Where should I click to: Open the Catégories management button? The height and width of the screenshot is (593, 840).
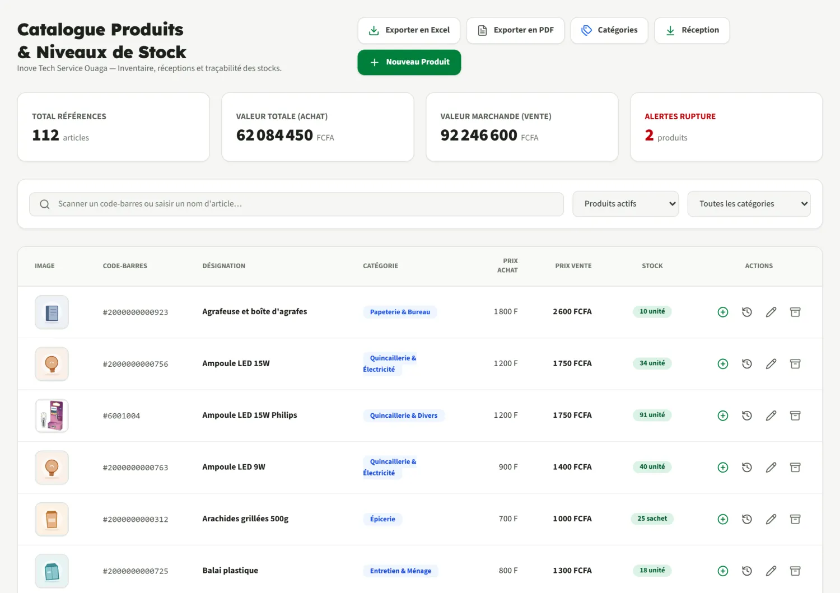[609, 30]
